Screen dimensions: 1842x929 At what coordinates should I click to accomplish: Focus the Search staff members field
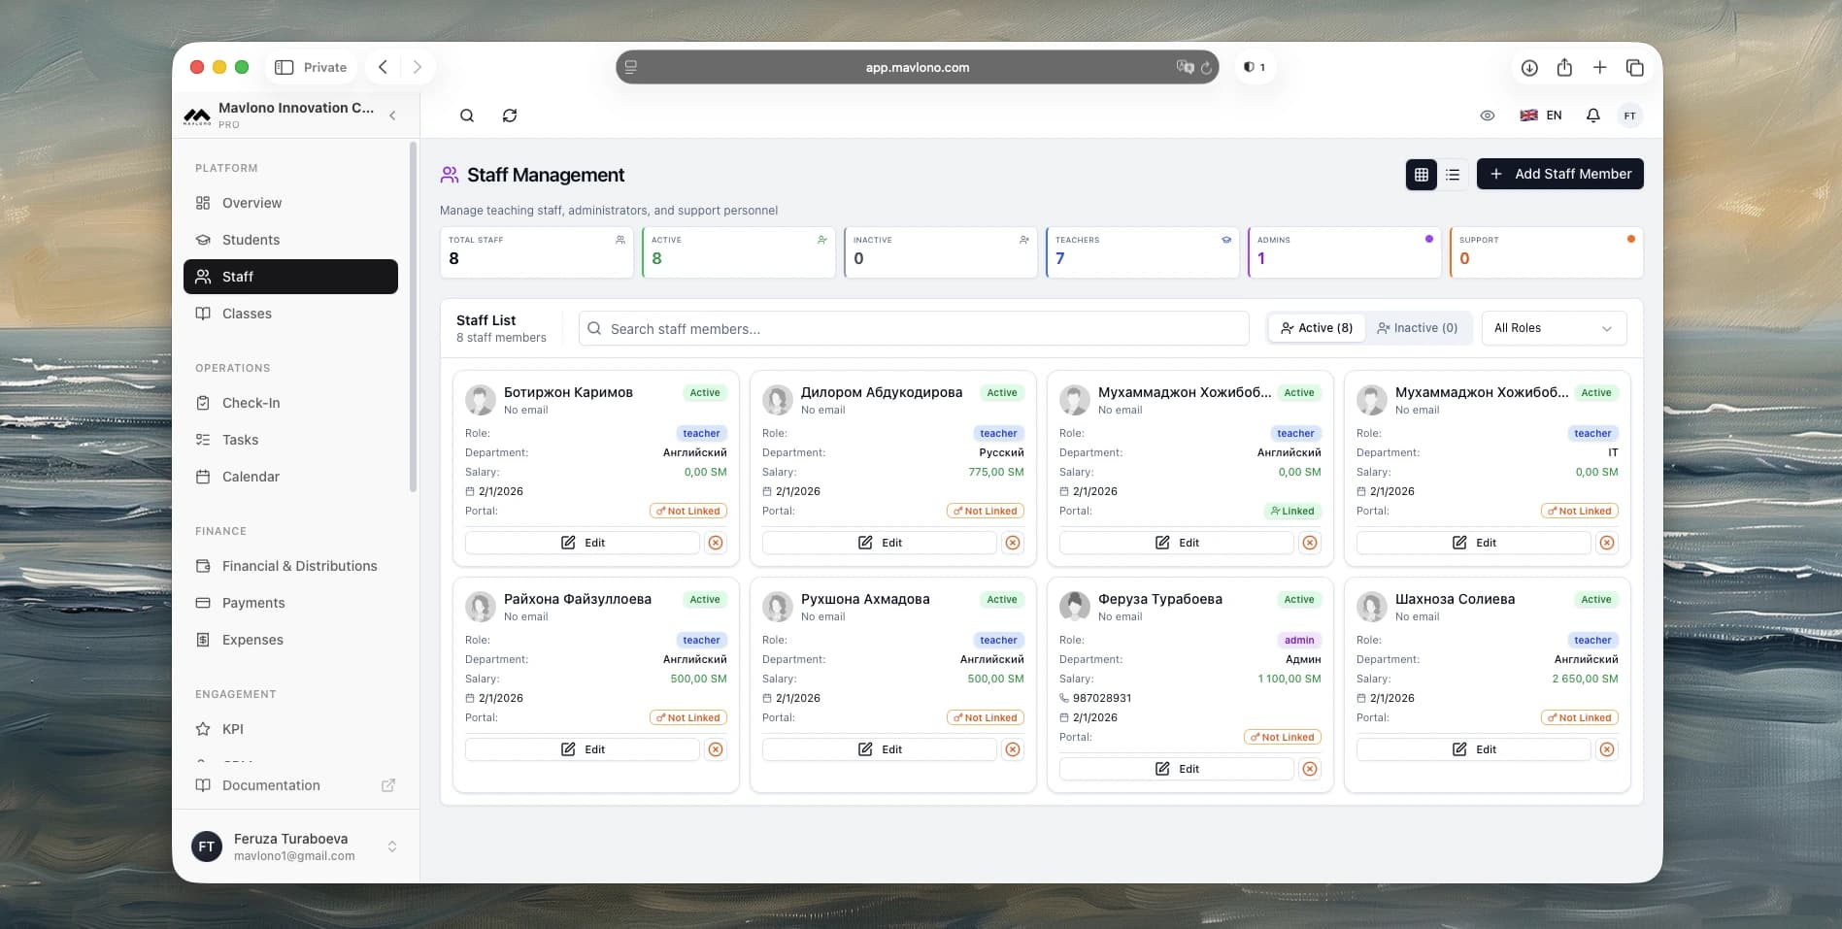pyautogui.click(x=913, y=329)
